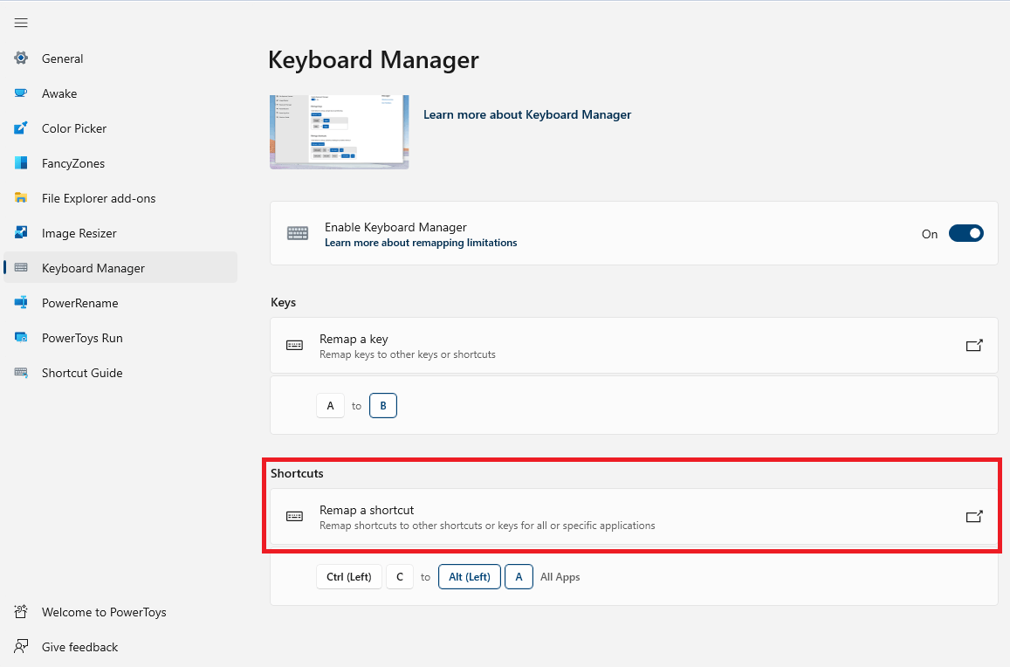
Task: Click Learn more about Keyboard Manager link
Action: click(x=526, y=114)
